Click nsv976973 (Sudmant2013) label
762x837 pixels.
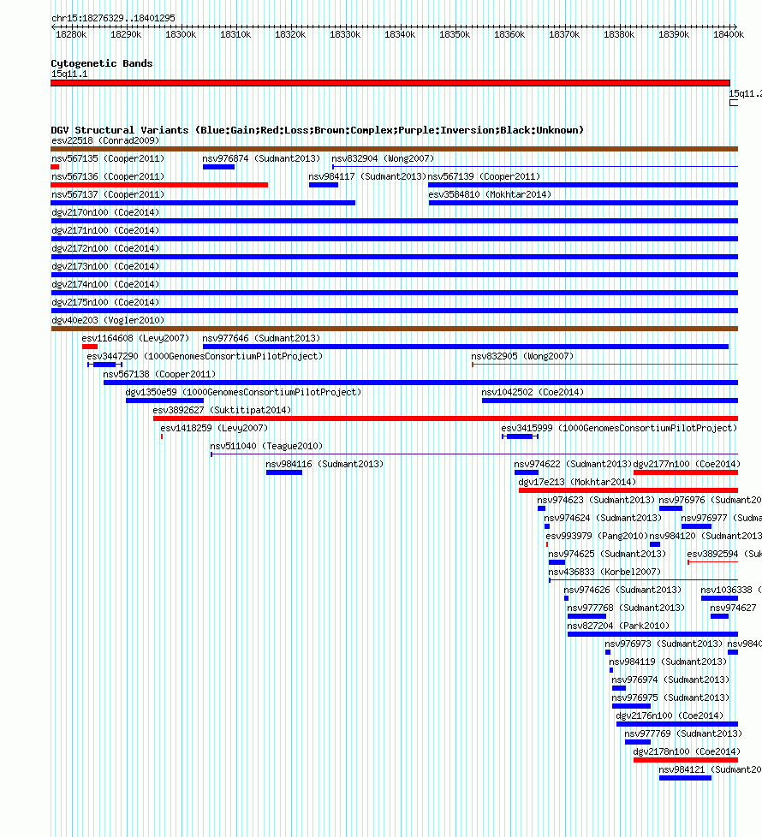tap(664, 644)
